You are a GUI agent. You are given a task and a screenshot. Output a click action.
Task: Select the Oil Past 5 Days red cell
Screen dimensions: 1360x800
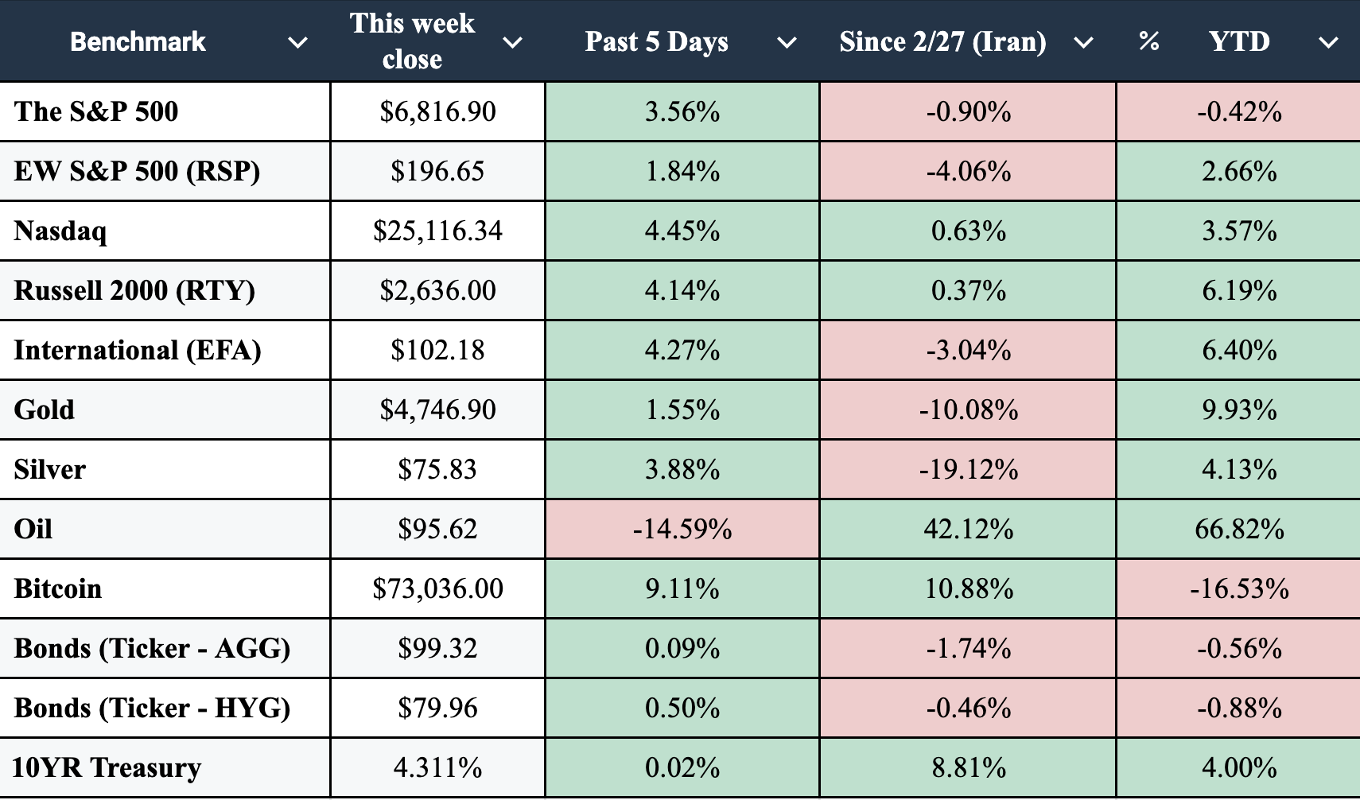(682, 529)
